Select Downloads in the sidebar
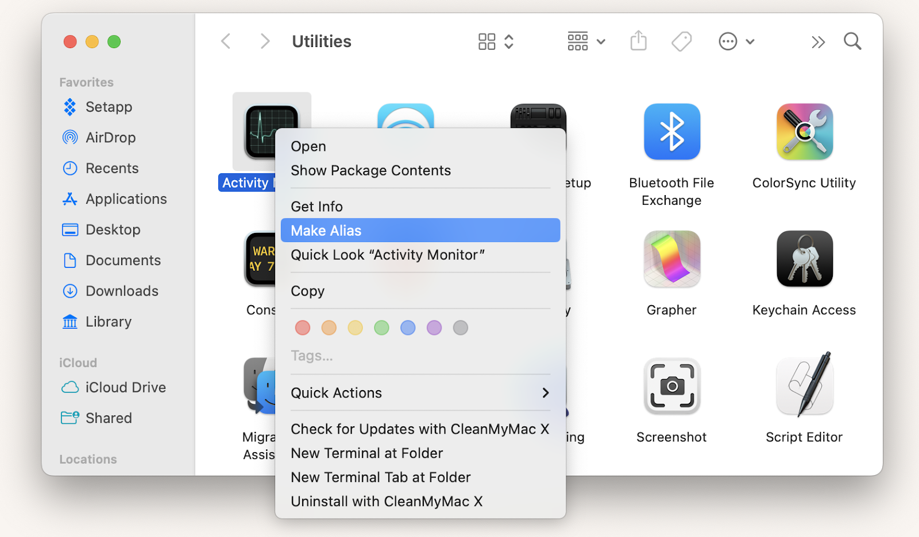The width and height of the screenshot is (919, 537). tap(120, 291)
